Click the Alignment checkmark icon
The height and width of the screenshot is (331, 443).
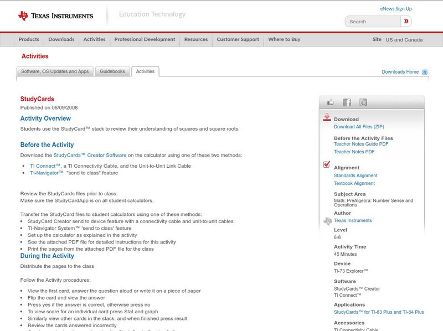327,164
